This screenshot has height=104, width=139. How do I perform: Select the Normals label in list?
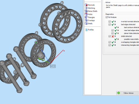[x=91, y=5]
